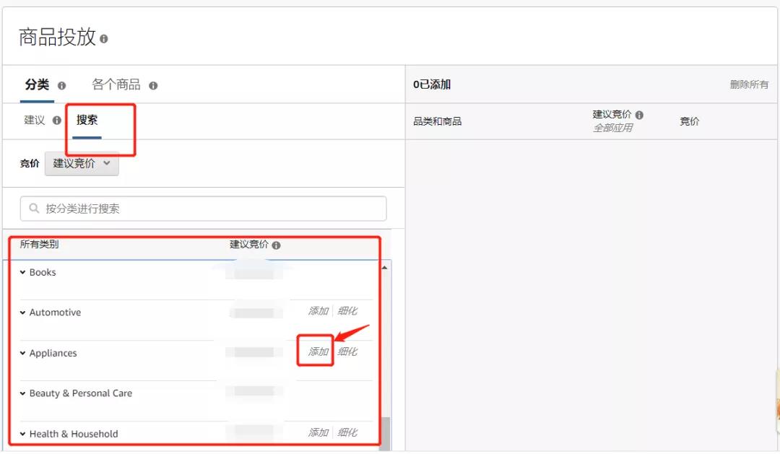
Task: Click the magnifier icon in the category search box
Action: coord(34,209)
